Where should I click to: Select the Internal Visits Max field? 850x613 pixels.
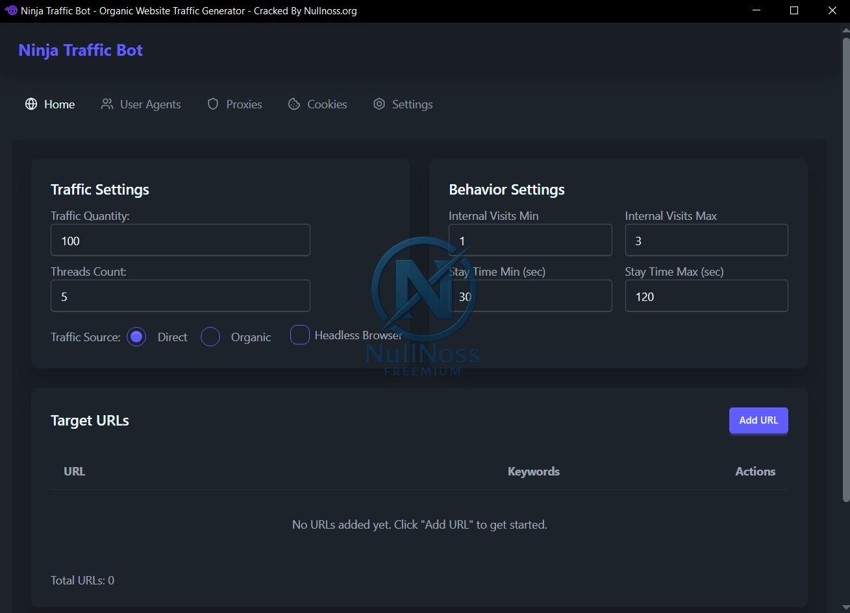click(x=706, y=240)
